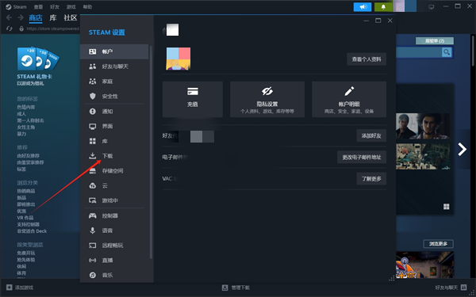The width and height of the screenshot is (476, 297).
Task: Click the 充值 add funds tile
Action: click(193, 99)
